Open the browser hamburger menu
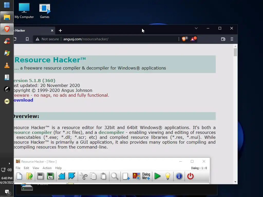 click(x=232, y=39)
